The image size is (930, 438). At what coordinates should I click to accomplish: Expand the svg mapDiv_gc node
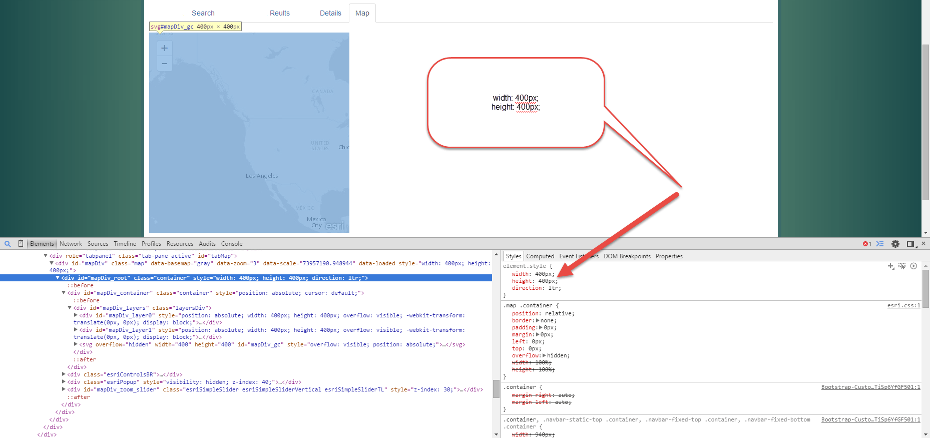[x=76, y=344]
